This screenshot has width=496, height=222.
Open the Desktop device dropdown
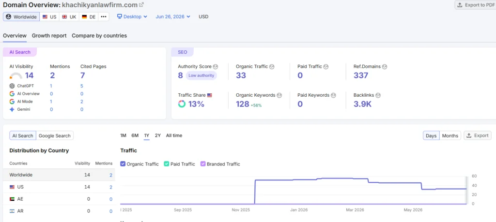tap(132, 17)
